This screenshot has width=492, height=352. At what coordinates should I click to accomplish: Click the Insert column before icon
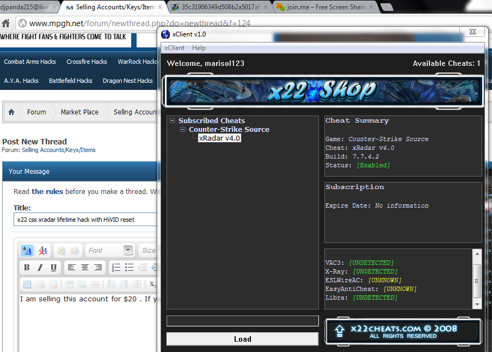pos(111,284)
